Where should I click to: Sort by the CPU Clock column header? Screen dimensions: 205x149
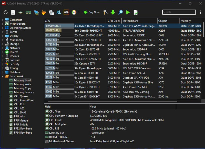114,21
